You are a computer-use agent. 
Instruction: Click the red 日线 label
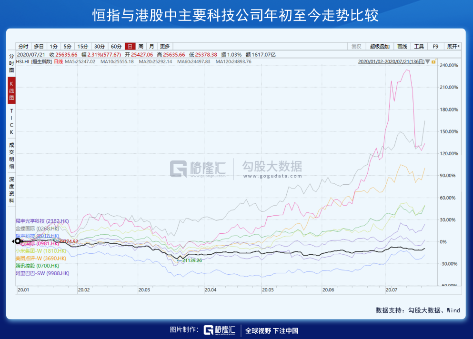coord(58,61)
